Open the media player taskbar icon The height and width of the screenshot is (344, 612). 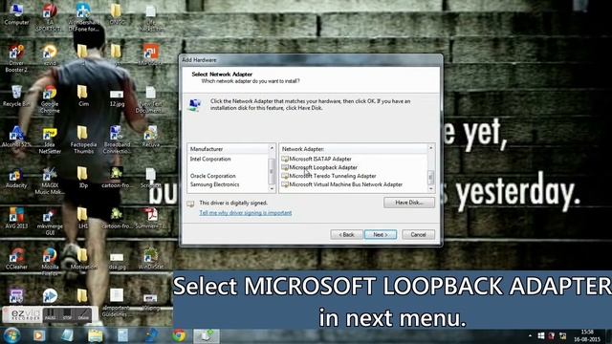tap(38, 335)
